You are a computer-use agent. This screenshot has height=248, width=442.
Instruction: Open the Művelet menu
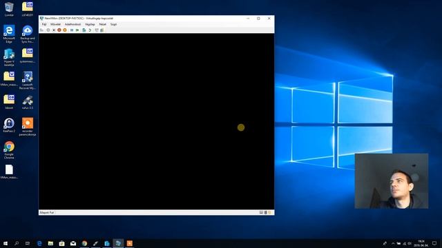pyautogui.click(x=55, y=25)
